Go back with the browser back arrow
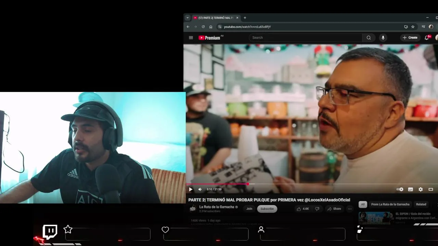The width and height of the screenshot is (438, 246). click(188, 27)
